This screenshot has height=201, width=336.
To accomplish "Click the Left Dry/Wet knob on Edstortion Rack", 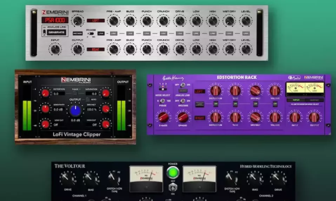I will 255,91.
